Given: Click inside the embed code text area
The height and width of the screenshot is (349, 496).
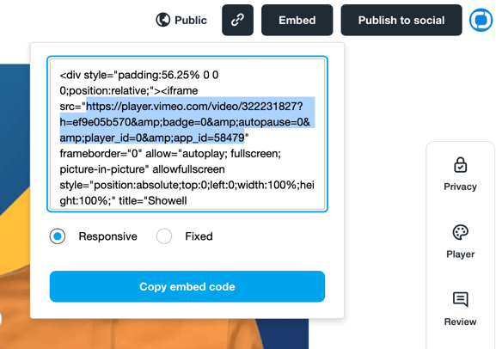Looking at the screenshot, I should (x=187, y=134).
